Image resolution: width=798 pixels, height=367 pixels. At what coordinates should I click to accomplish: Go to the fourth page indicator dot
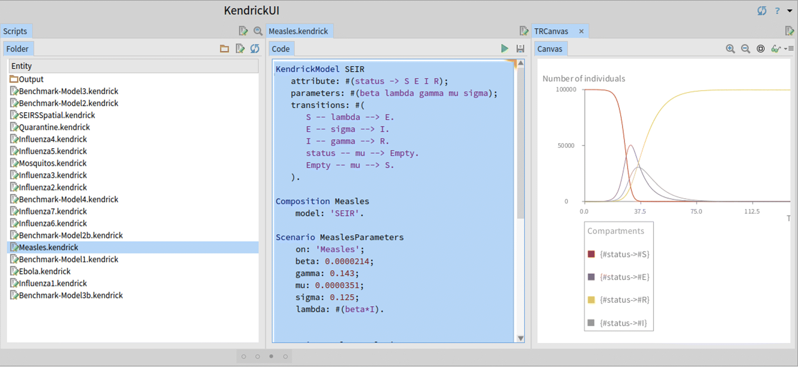pyautogui.click(x=285, y=356)
